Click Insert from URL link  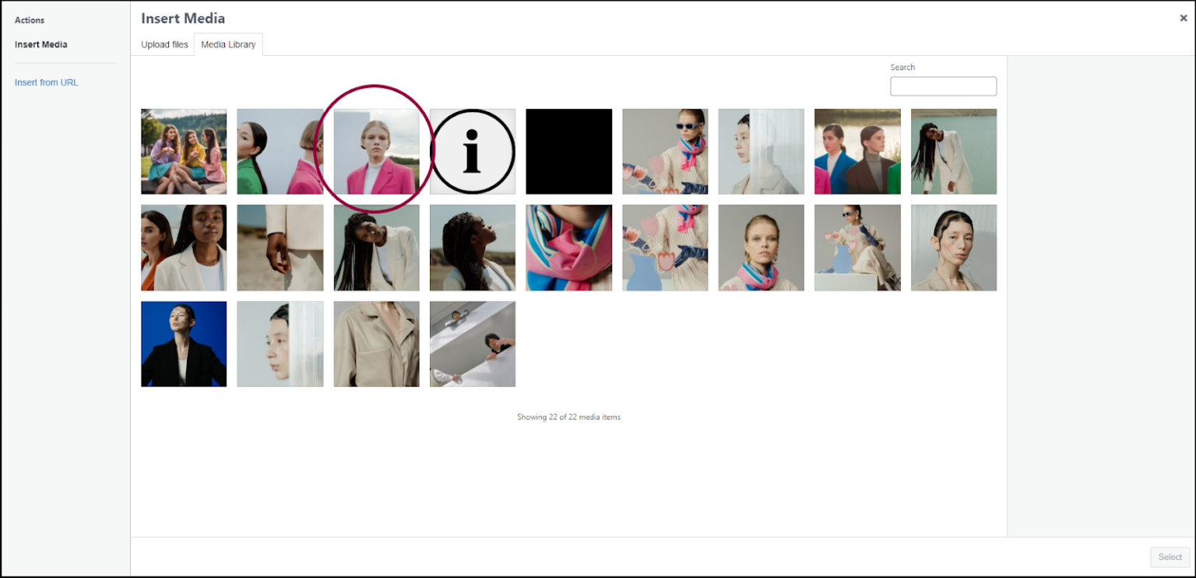(46, 82)
